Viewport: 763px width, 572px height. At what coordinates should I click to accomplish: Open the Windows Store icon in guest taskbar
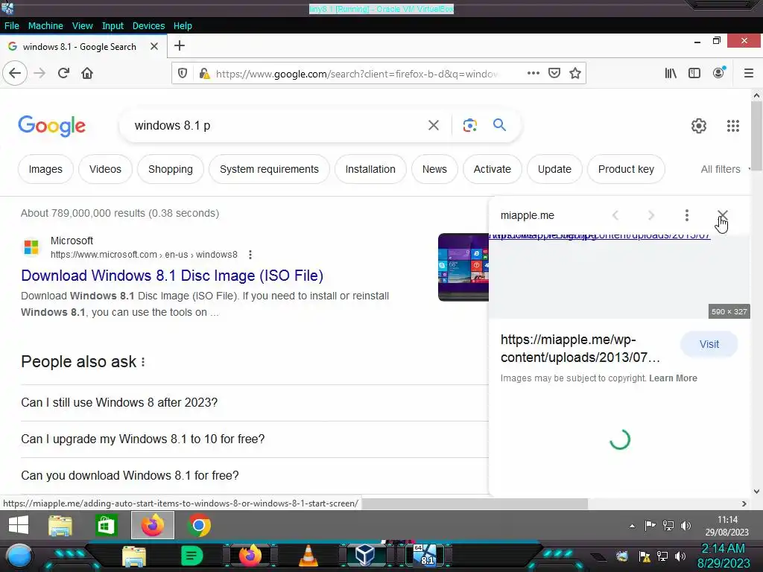[x=106, y=526]
